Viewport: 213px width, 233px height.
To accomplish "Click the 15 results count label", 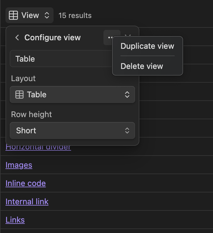I will click(75, 15).
